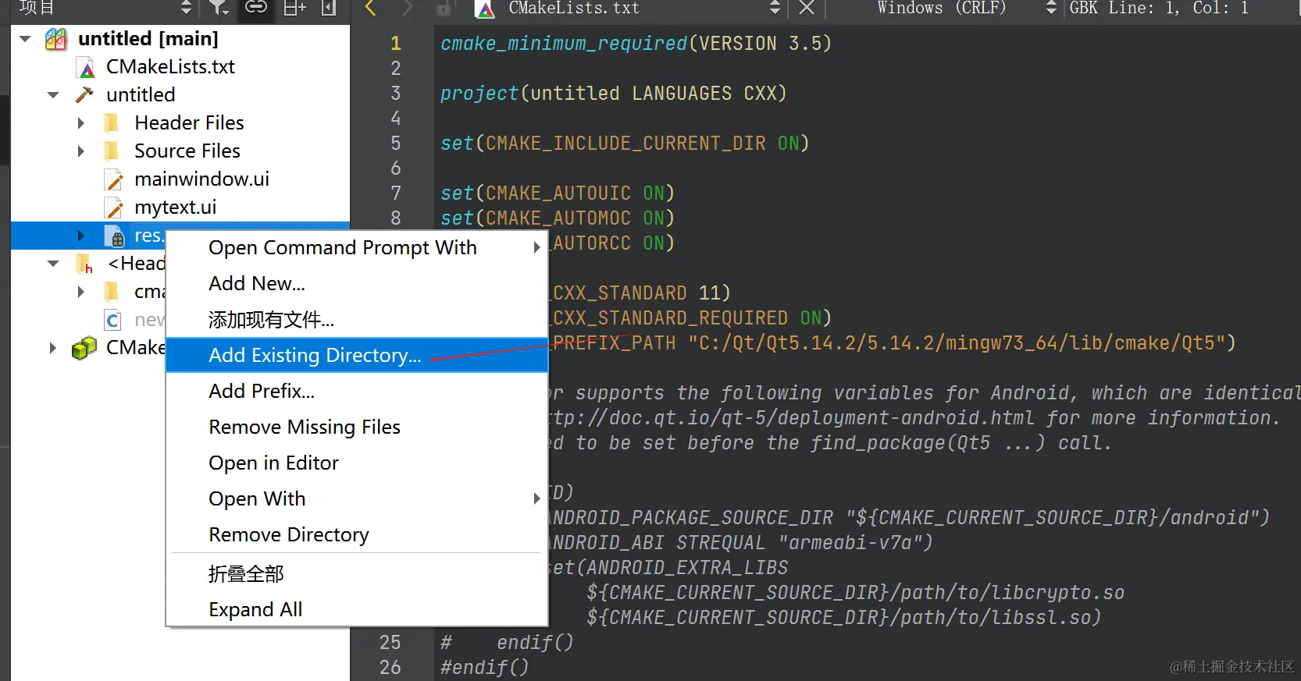This screenshot has width=1301, height=681.
Task: Choose Add New... from context menu
Action: (357, 283)
